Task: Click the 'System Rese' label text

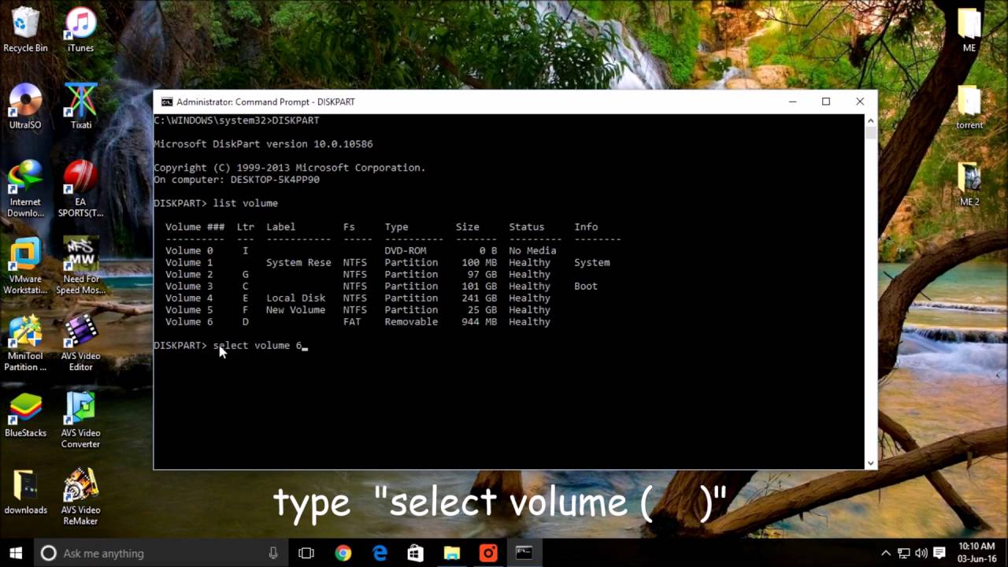Action: click(298, 262)
